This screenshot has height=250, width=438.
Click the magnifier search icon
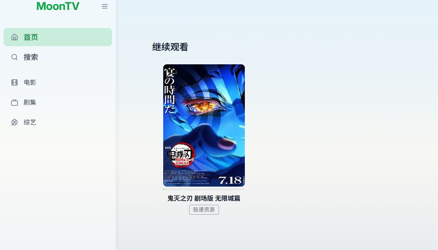coord(15,57)
